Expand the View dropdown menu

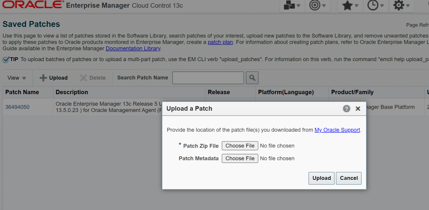click(17, 78)
